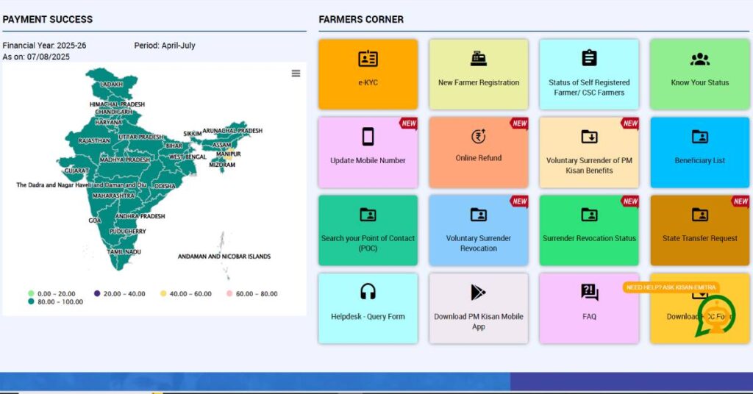Open the Online Refund label
The height and width of the screenshot is (394, 753).
pyautogui.click(x=478, y=158)
